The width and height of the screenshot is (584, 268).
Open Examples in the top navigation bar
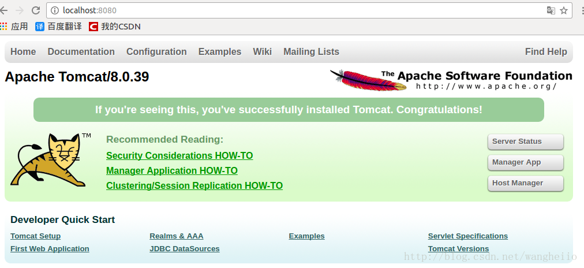(x=220, y=52)
